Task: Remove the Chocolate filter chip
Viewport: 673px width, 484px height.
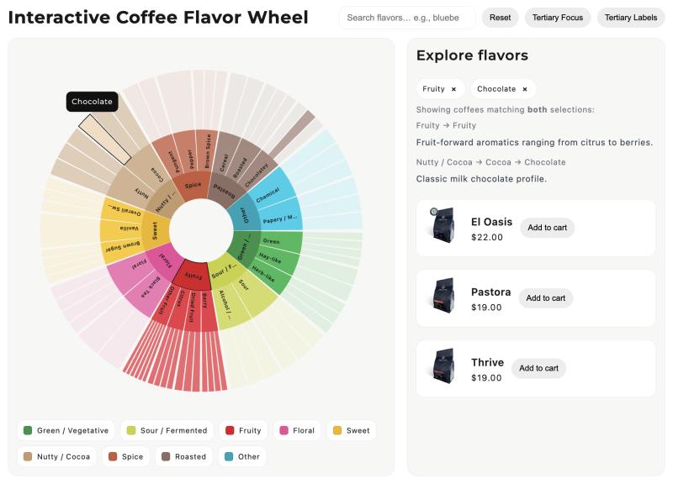Action: tap(525, 89)
